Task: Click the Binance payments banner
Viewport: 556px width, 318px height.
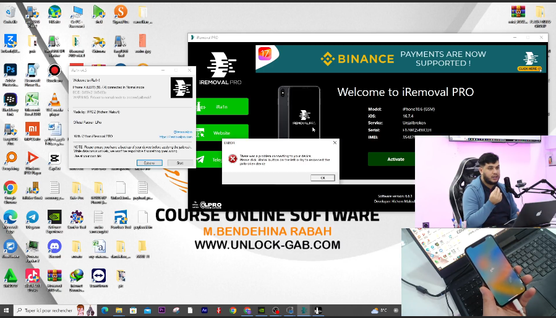Action: tap(401, 59)
